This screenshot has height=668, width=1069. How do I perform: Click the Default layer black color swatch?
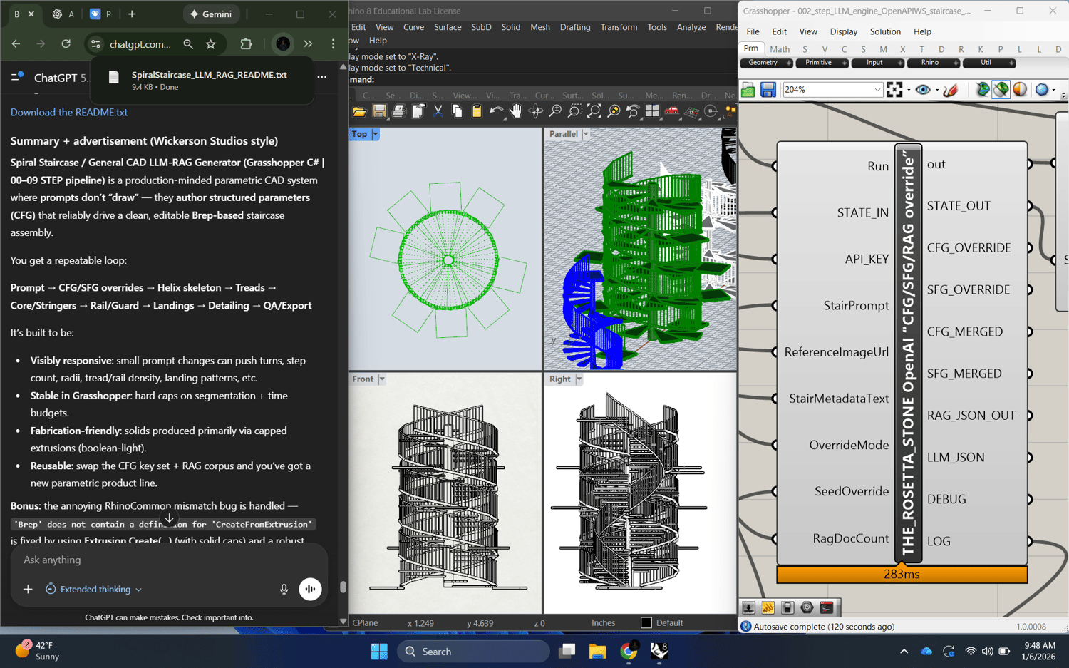click(646, 622)
